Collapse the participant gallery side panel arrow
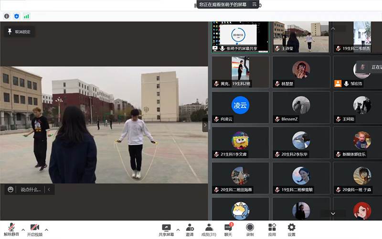 [x=205, y=125]
